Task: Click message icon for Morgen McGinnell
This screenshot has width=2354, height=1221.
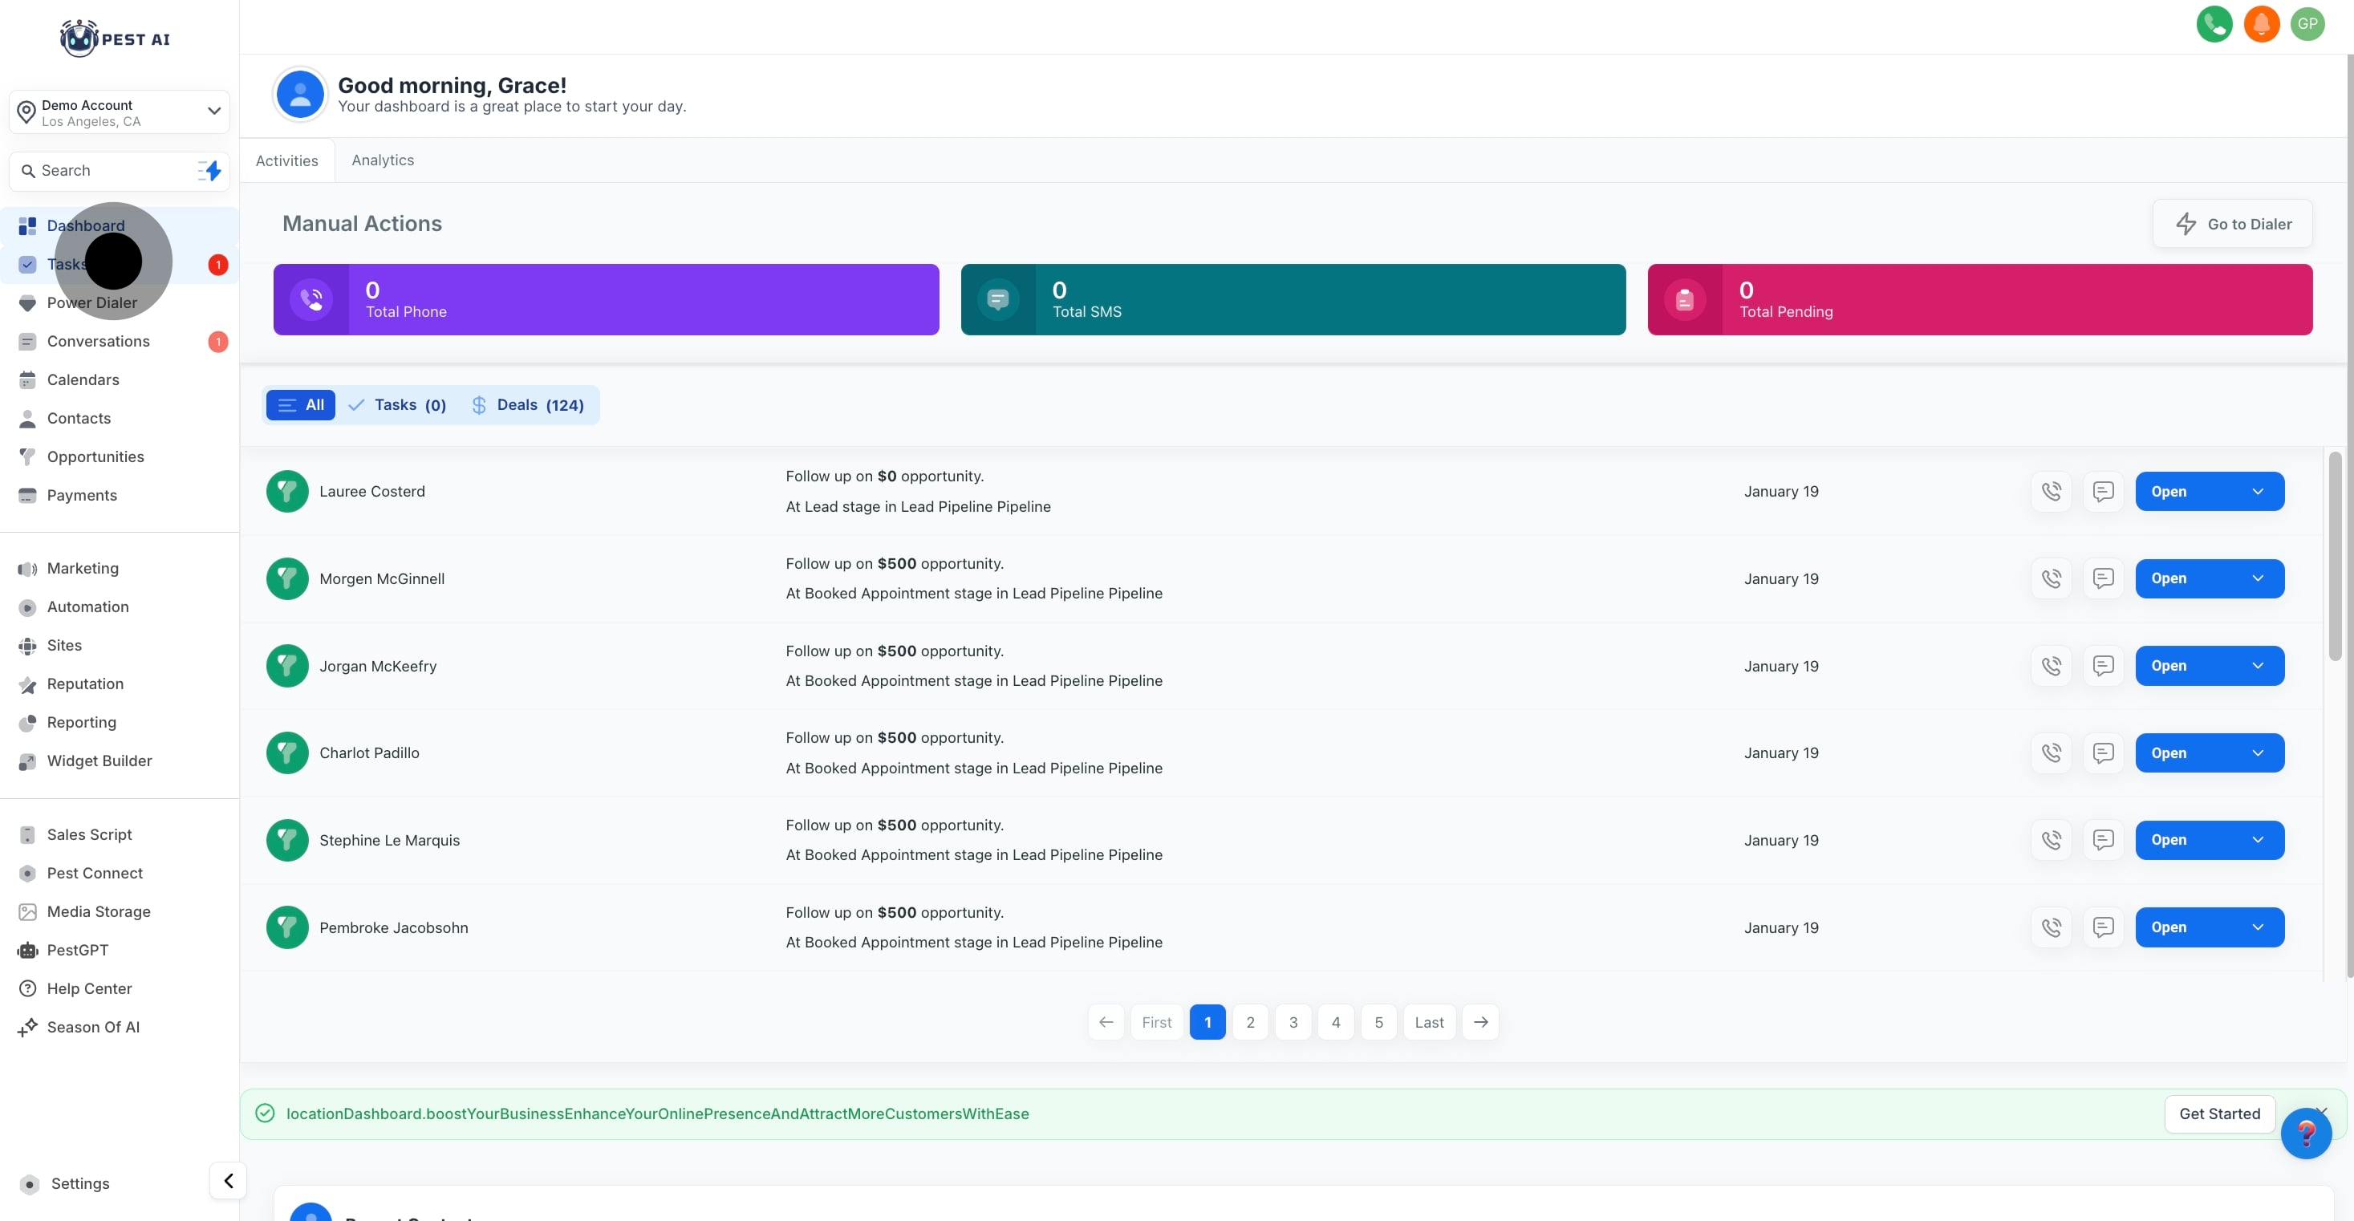Action: tap(2103, 578)
